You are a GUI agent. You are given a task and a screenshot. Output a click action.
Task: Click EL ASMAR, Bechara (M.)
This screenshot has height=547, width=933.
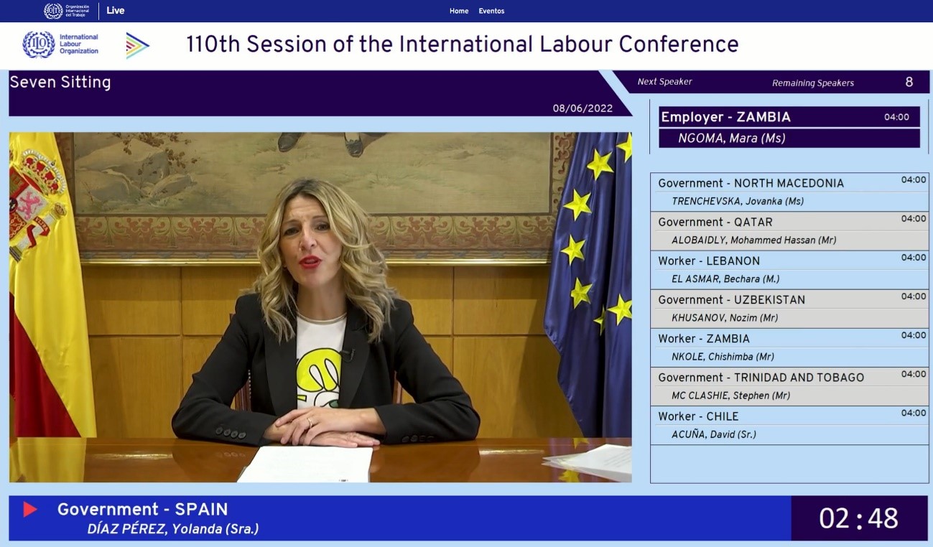725,279
